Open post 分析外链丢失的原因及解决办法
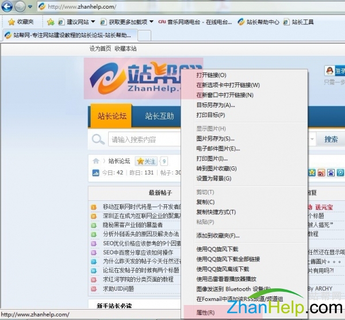 point(141,234)
